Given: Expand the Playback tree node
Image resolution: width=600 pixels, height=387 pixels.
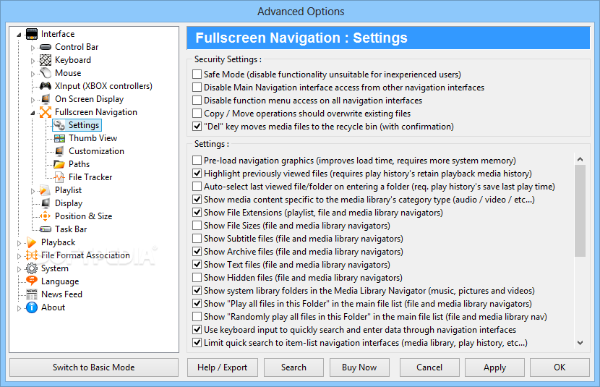Looking at the screenshot, I should [20, 242].
